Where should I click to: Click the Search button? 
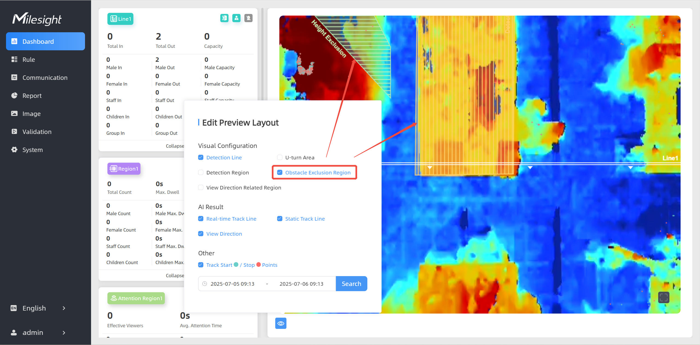(x=351, y=284)
